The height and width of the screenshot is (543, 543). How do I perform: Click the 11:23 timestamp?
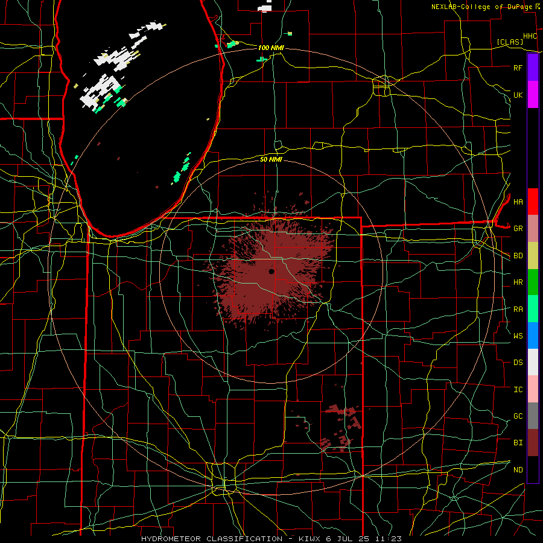tap(388, 539)
